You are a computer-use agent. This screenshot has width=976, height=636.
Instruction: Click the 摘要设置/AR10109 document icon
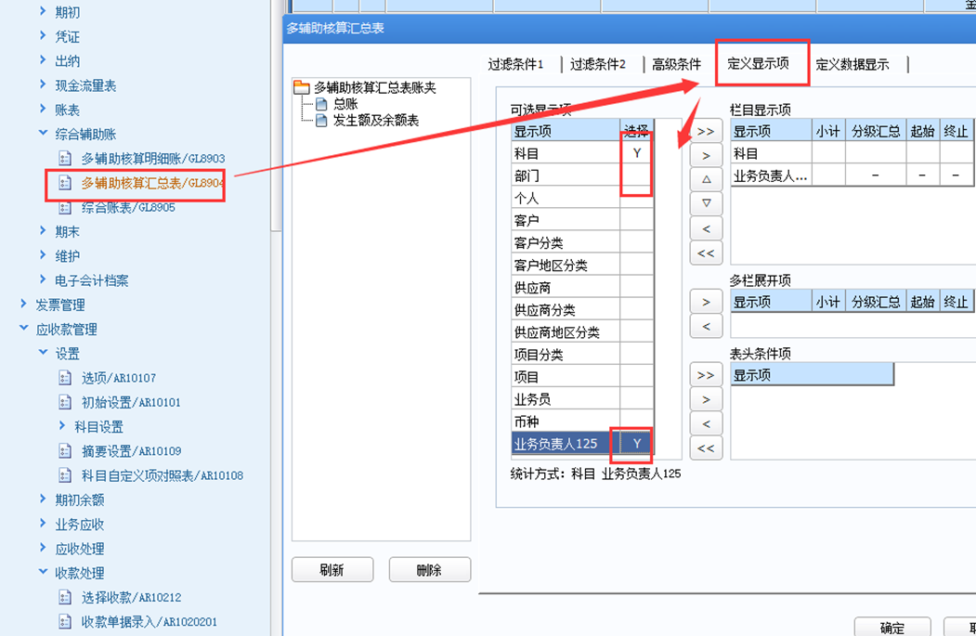click(65, 450)
